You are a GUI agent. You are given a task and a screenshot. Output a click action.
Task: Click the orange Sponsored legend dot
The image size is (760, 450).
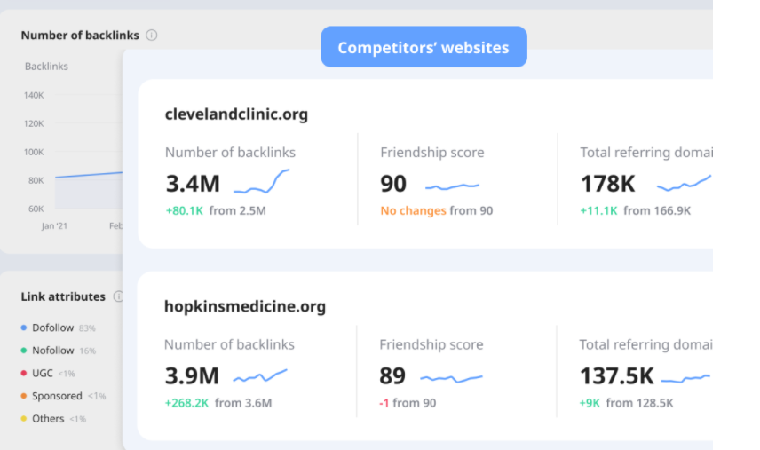tap(24, 396)
